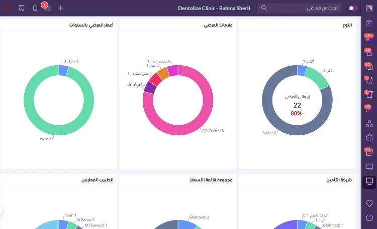The height and width of the screenshot is (229, 377).
Task: Click the أعمار المرضي بالسنوات card title
Action: point(91,25)
